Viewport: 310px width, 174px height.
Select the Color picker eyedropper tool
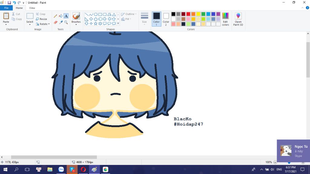coord(61,22)
